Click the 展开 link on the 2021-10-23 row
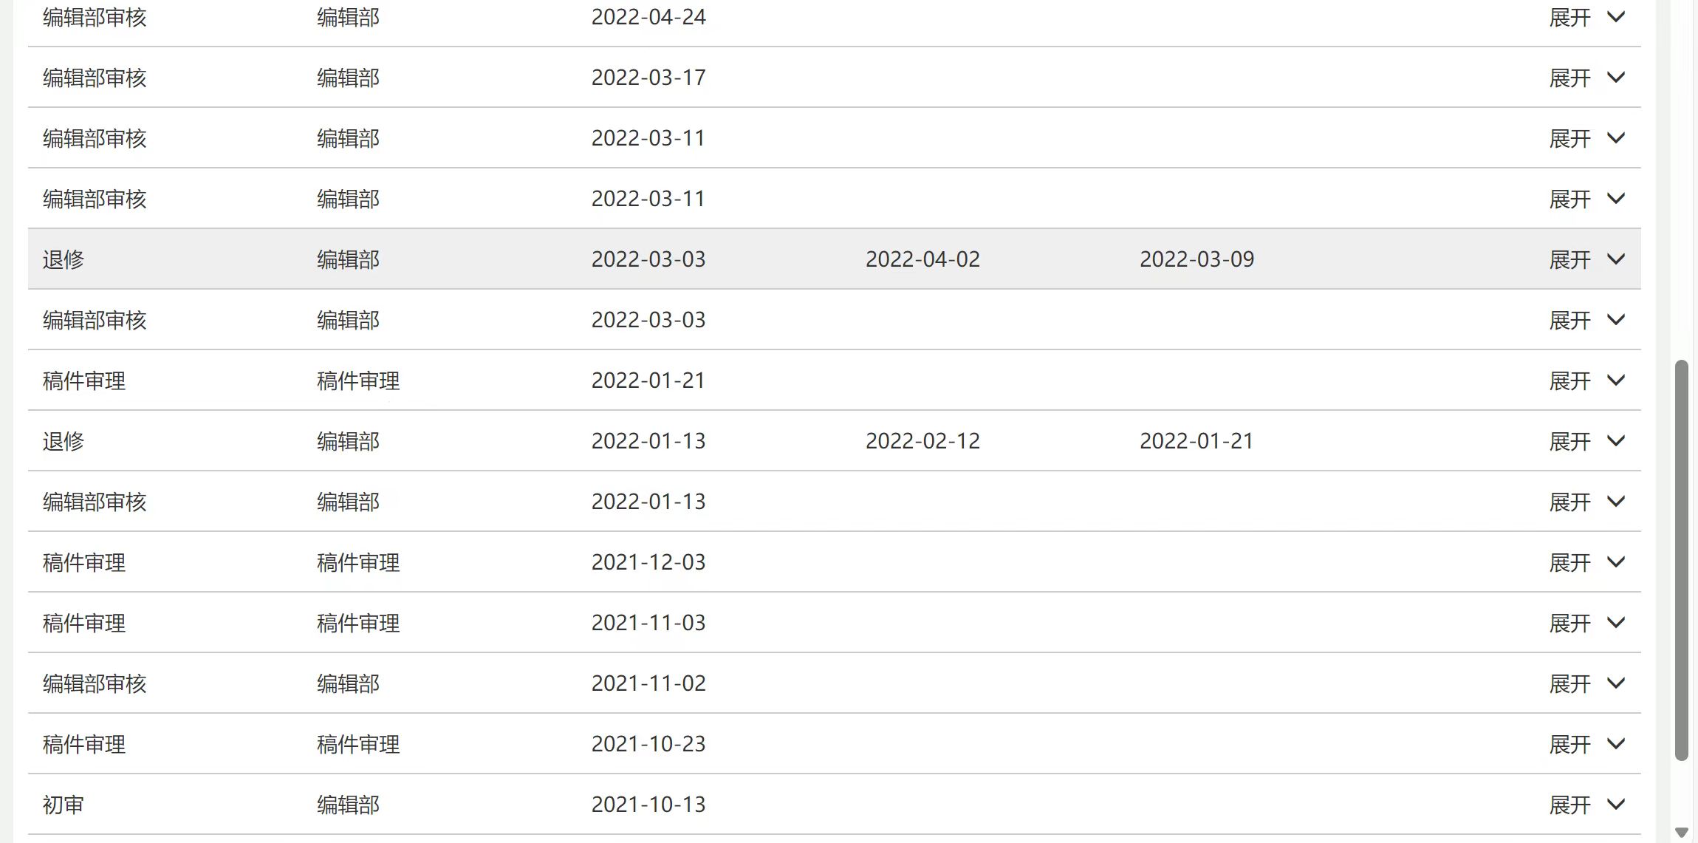Image resolution: width=1698 pixels, height=843 pixels. [x=1569, y=744]
